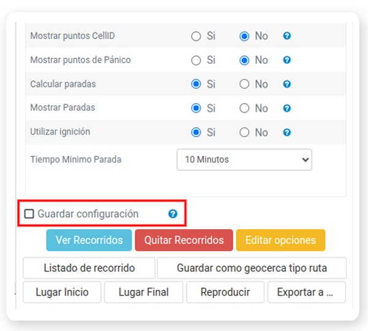Click the Utilizar ignición label
This screenshot has height=331, width=368.
60,132
